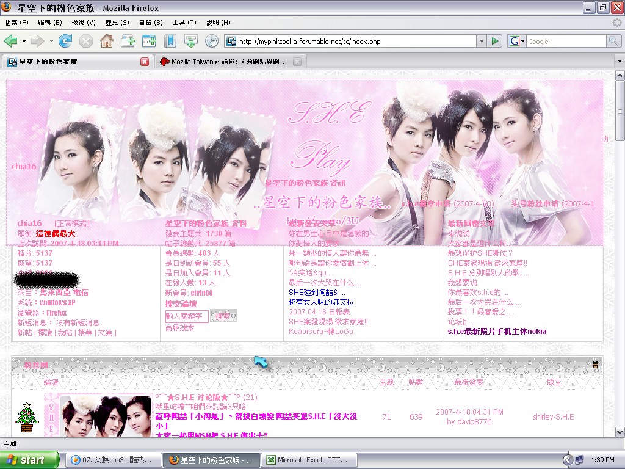Screen dimensions: 625x469
Task: Open the list all tabs dropdown
Action: click(x=620, y=62)
